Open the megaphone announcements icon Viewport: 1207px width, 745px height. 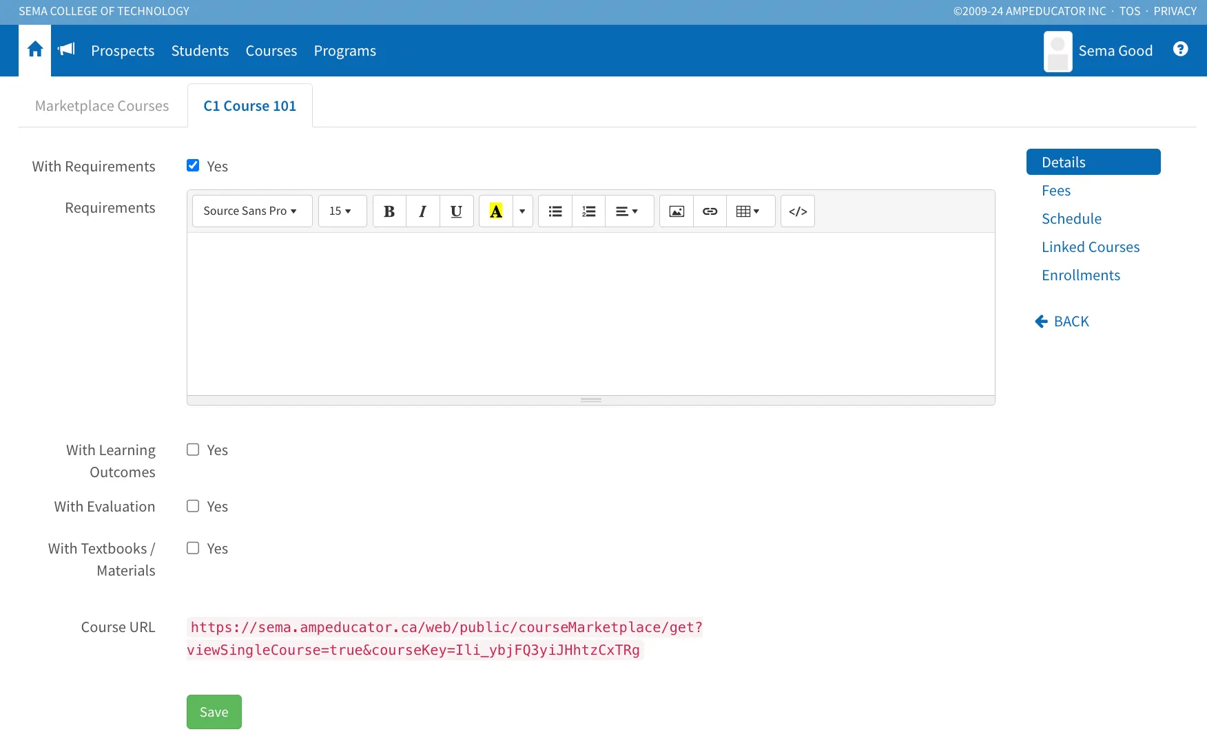pos(66,49)
